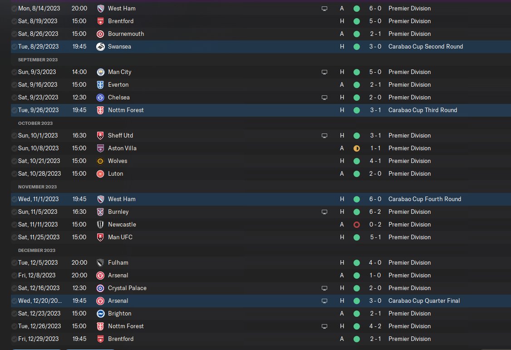Screen dimensions: 511x350
Task: Open the 5 - 1 result against Man UFC
Action: [375, 237]
